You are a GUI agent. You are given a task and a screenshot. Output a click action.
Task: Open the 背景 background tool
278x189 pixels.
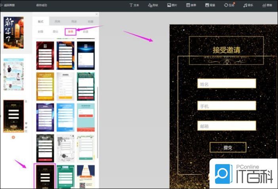[x=210, y=5]
